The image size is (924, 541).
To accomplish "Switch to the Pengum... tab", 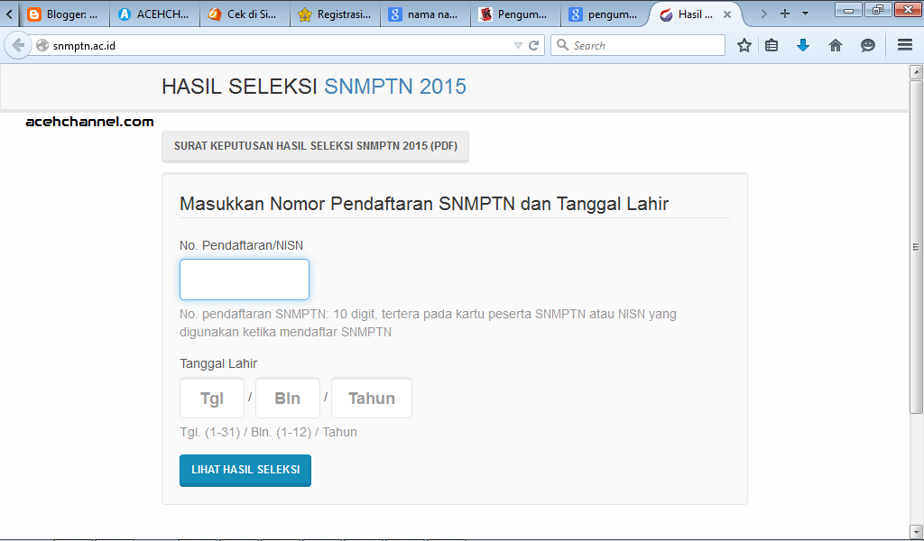I will 515,14.
